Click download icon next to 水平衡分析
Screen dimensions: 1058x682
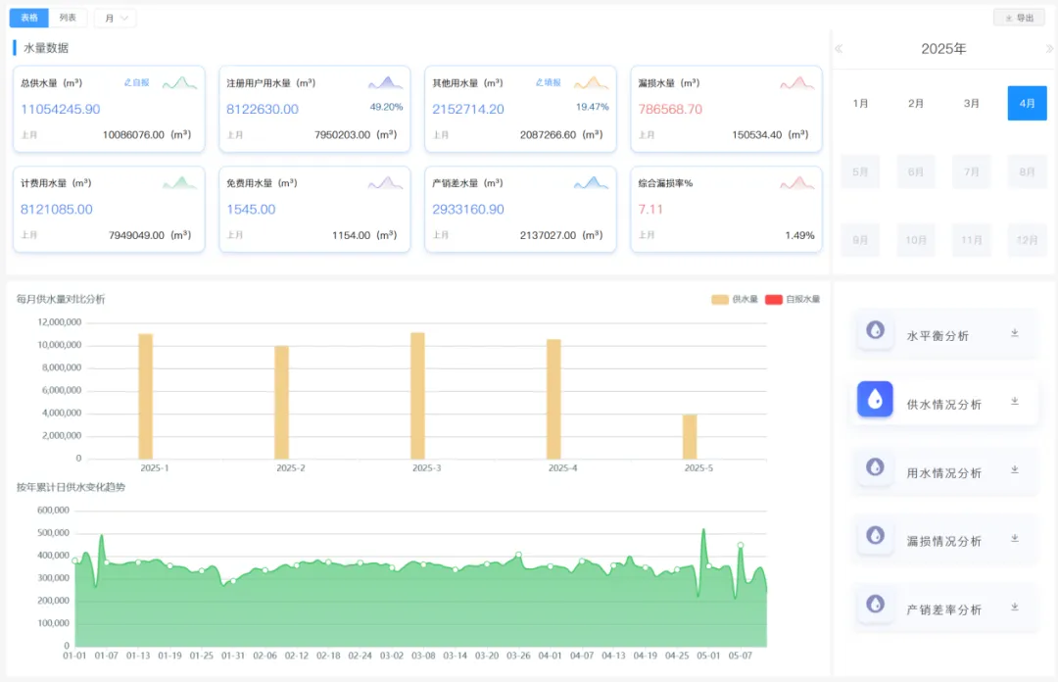click(1015, 333)
